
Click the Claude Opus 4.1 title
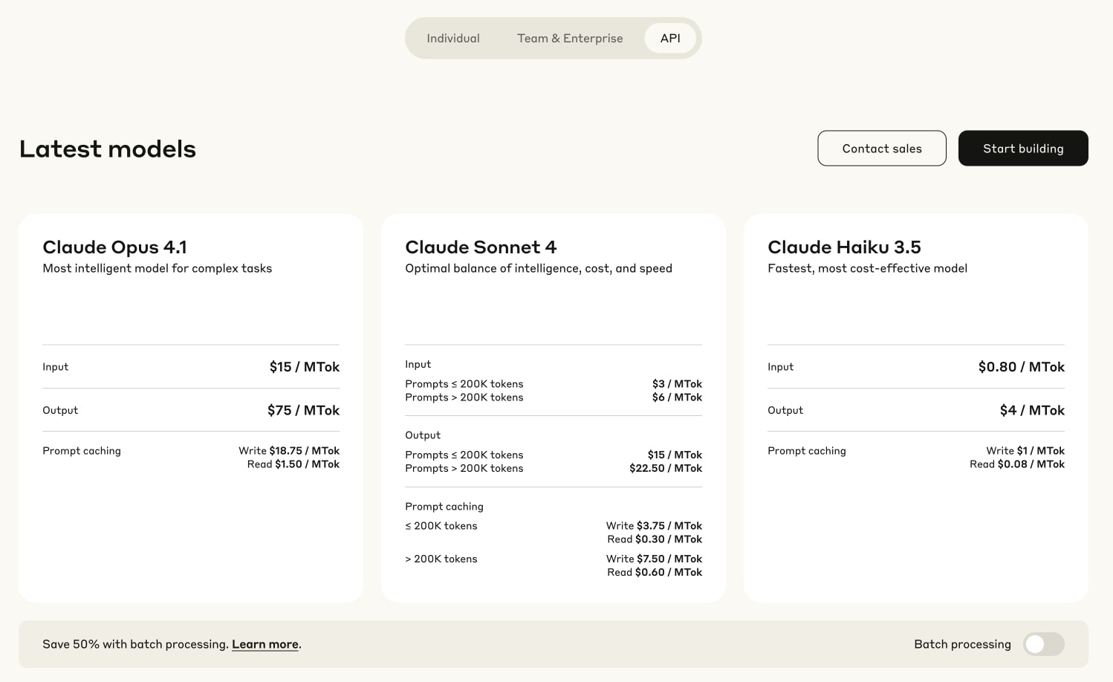coord(114,247)
